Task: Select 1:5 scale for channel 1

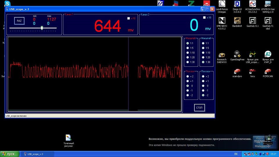Action: pyautogui.click(x=187, y=48)
